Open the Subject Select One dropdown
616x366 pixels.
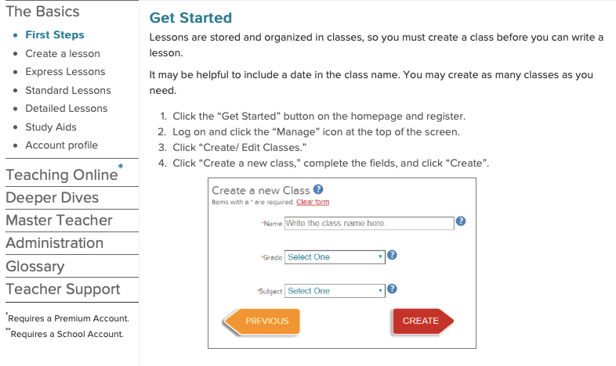pos(335,291)
